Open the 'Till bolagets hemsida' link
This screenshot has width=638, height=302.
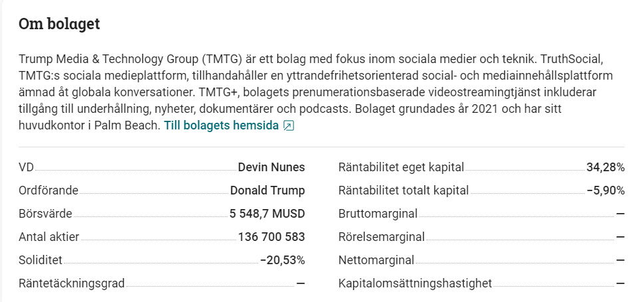tap(222, 125)
